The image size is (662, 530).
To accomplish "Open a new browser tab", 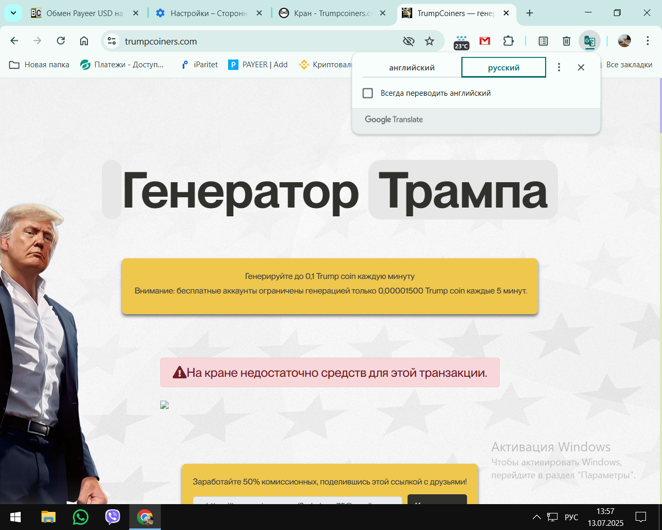I will tap(530, 13).
